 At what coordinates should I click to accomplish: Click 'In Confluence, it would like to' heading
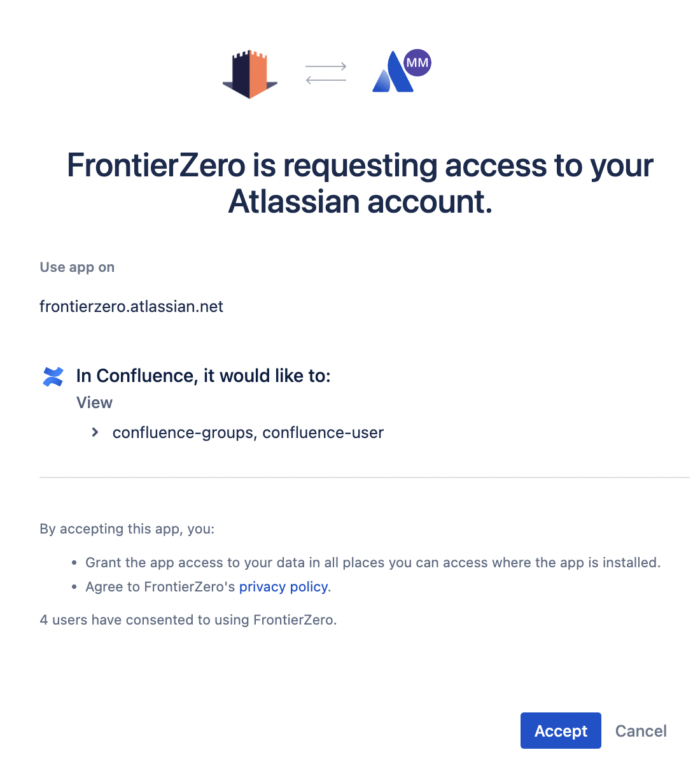[203, 376]
